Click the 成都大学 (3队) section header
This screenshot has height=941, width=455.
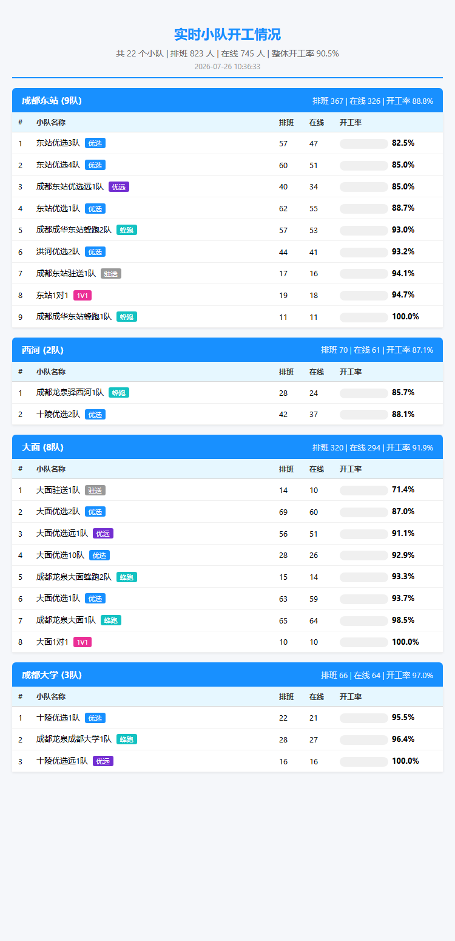point(227,675)
